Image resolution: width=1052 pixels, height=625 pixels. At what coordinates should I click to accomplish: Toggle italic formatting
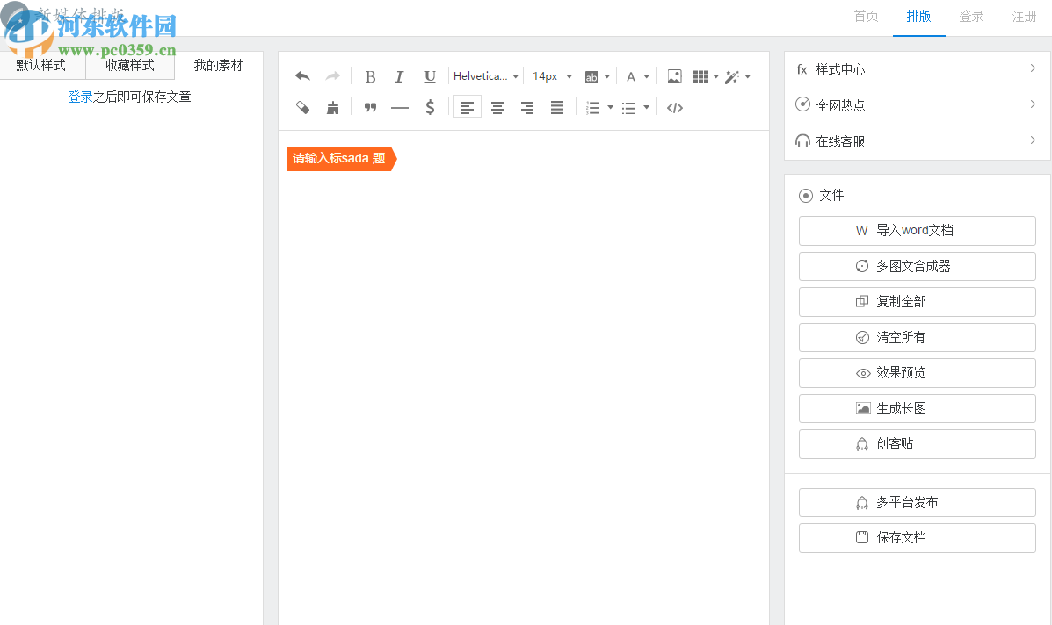(399, 76)
